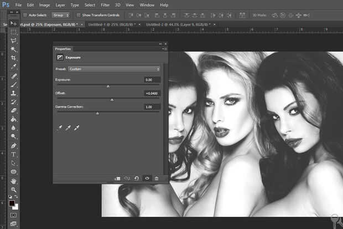This screenshot has height=229, width=343.
Task: Collapse the Properties panel with double arrows
Action: [160, 44]
